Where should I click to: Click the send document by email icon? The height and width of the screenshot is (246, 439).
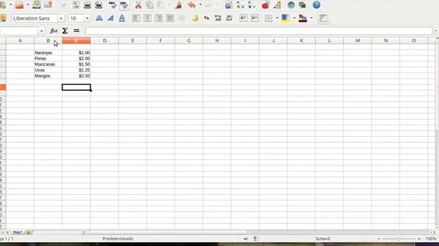coord(48,5)
